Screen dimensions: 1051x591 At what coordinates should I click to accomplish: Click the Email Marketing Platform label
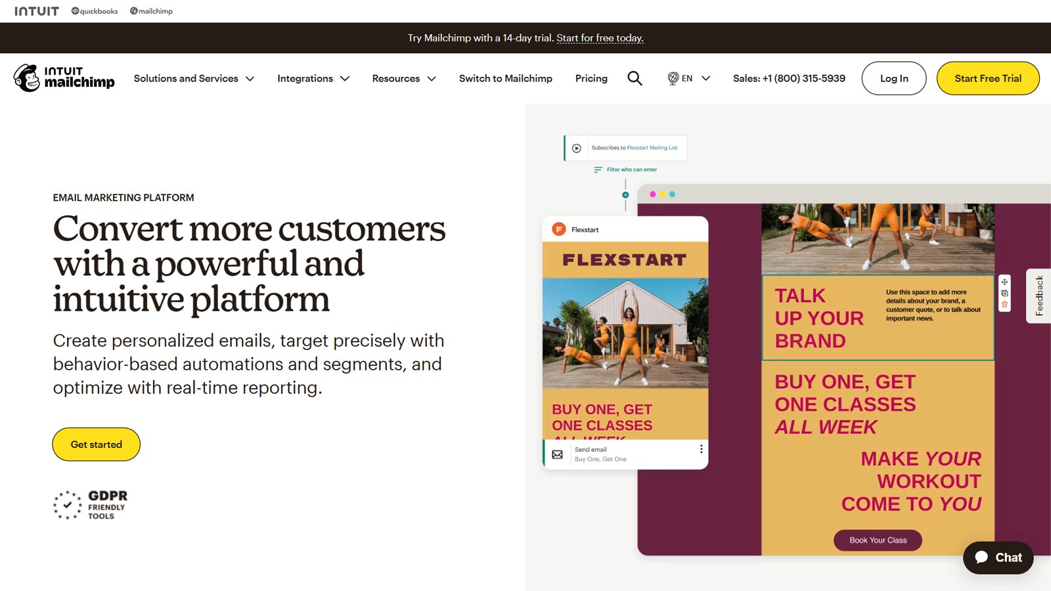click(x=123, y=198)
